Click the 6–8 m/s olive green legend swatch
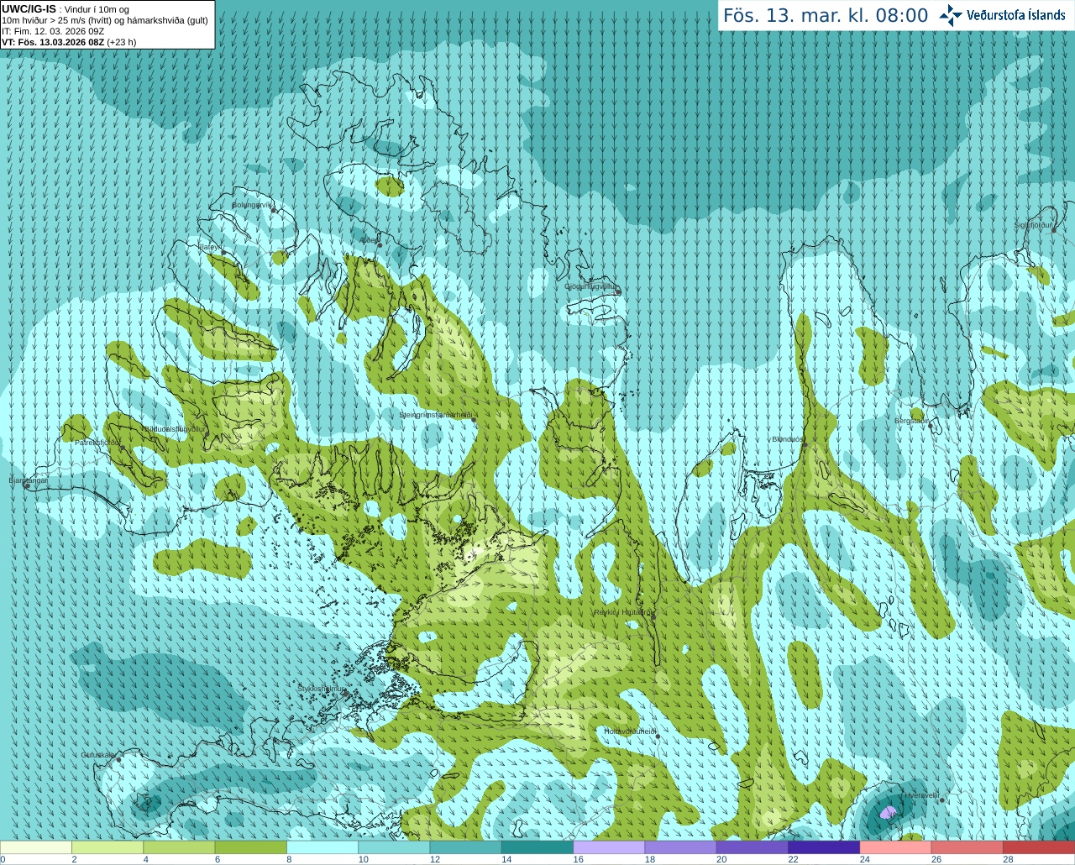 pyautogui.click(x=251, y=847)
